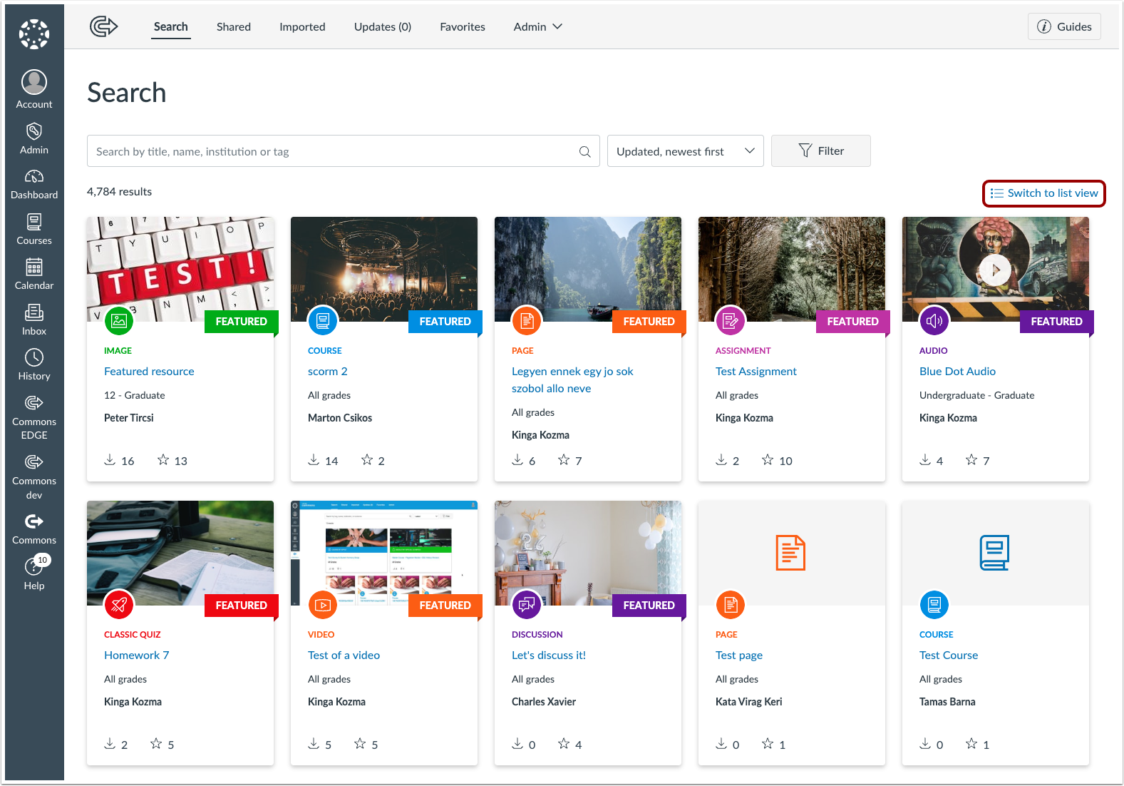Open the scorm 2 course link
The image size is (1124, 786).
point(328,371)
